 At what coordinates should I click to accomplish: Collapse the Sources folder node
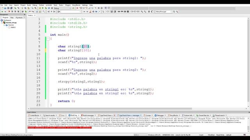[x=4, y=25]
